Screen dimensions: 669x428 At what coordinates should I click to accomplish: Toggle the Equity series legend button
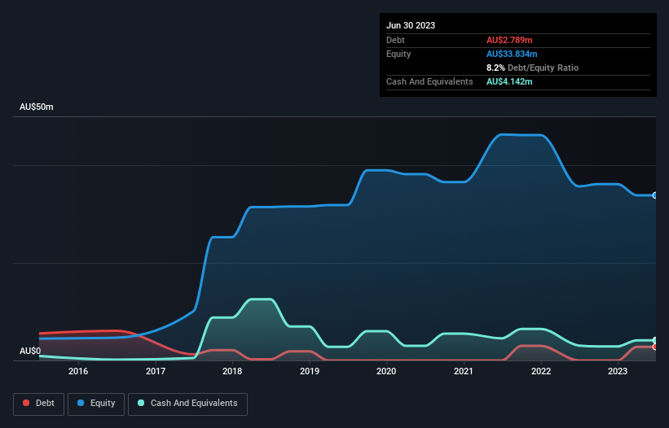tap(96, 404)
